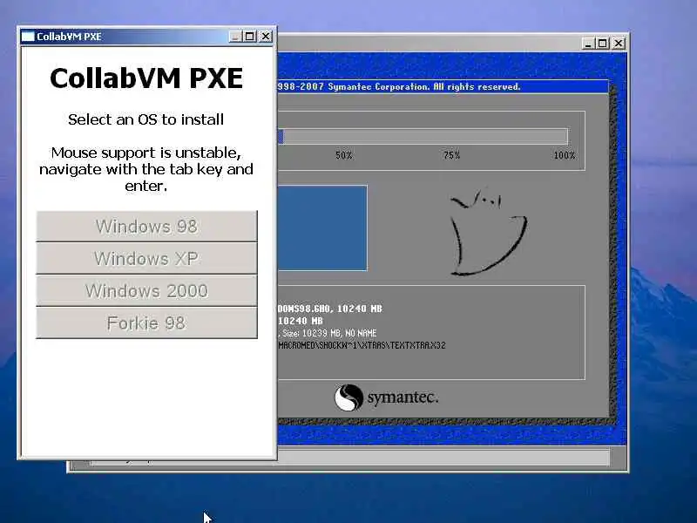
Task: Click the CollabVM PXE heading
Action: coord(146,78)
